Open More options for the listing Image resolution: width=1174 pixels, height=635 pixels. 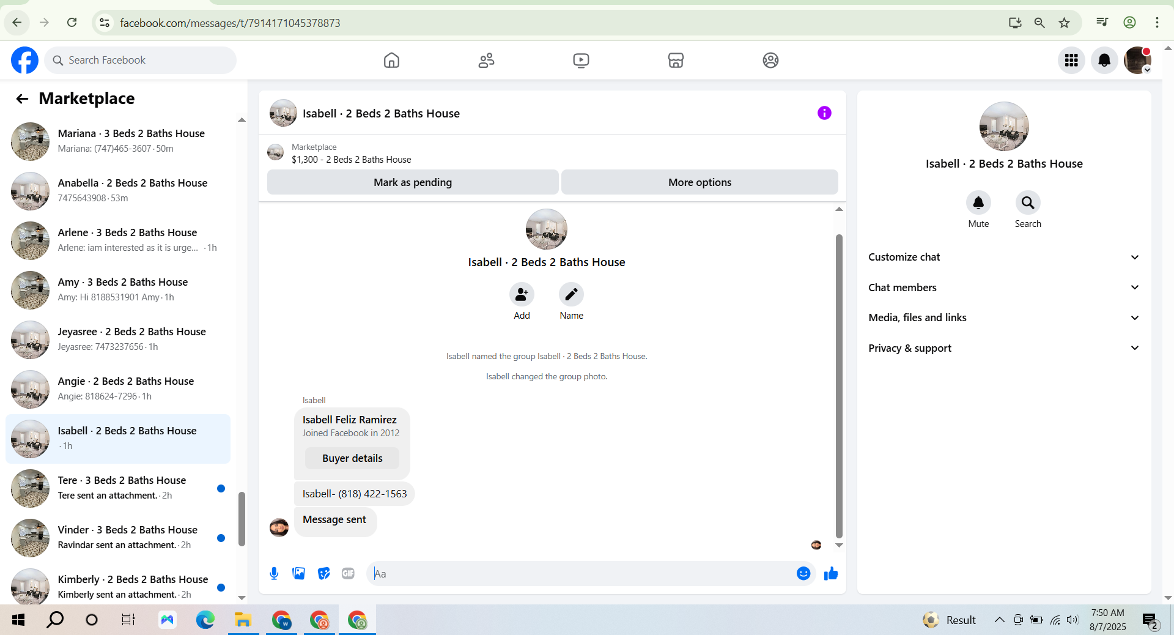point(700,182)
